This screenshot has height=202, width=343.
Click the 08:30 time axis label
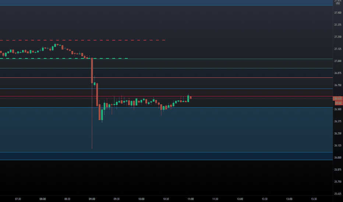[x=67, y=199]
